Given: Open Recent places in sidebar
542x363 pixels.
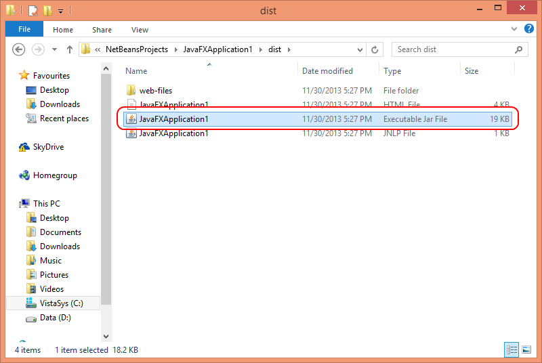Looking at the screenshot, I should point(64,119).
